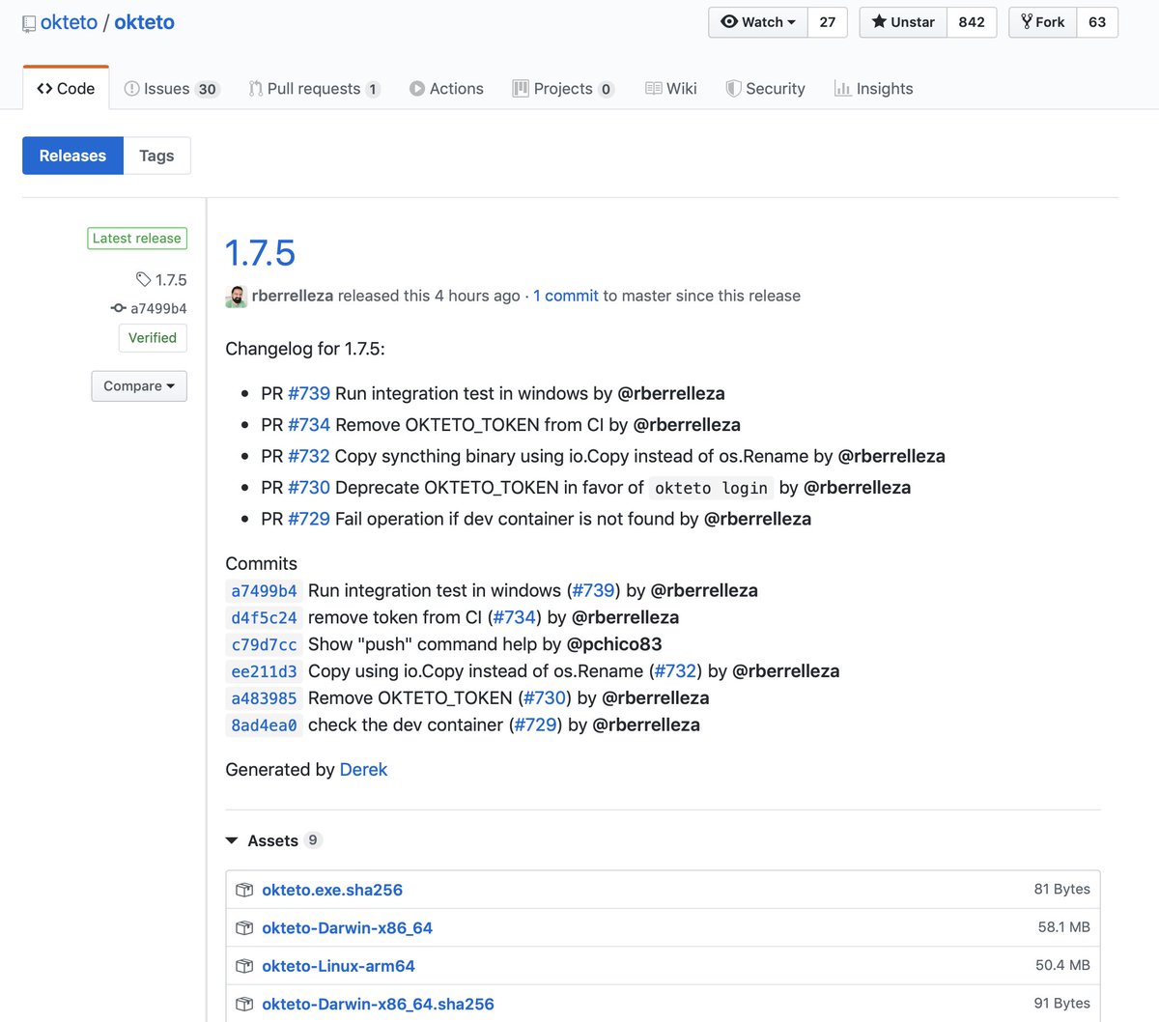
Task: Open commit hash ee211d3
Action: click(264, 671)
